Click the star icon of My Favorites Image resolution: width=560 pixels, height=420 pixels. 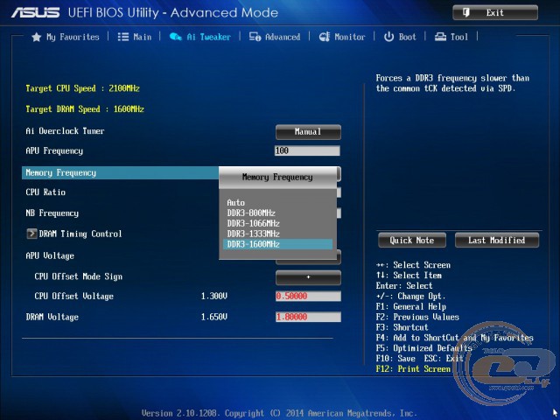click(37, 37)
